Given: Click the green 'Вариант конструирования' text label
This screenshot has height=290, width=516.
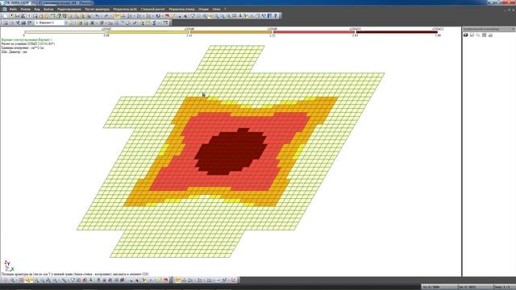Looking at the screenshot, I should click(x=27, y=39).
